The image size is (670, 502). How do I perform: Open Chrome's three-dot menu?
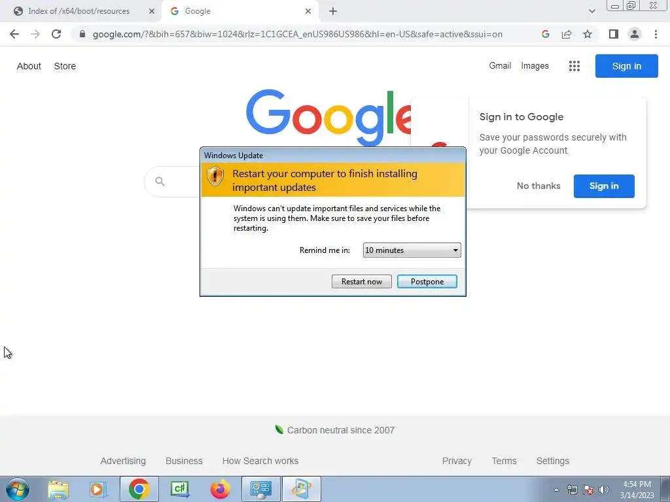[x=656, y=34]
